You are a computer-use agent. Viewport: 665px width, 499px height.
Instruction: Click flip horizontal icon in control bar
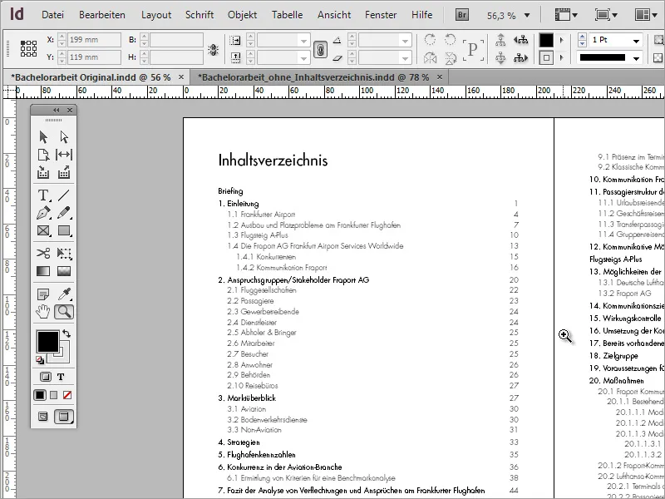pyautogui.click(x=430, y=57)
